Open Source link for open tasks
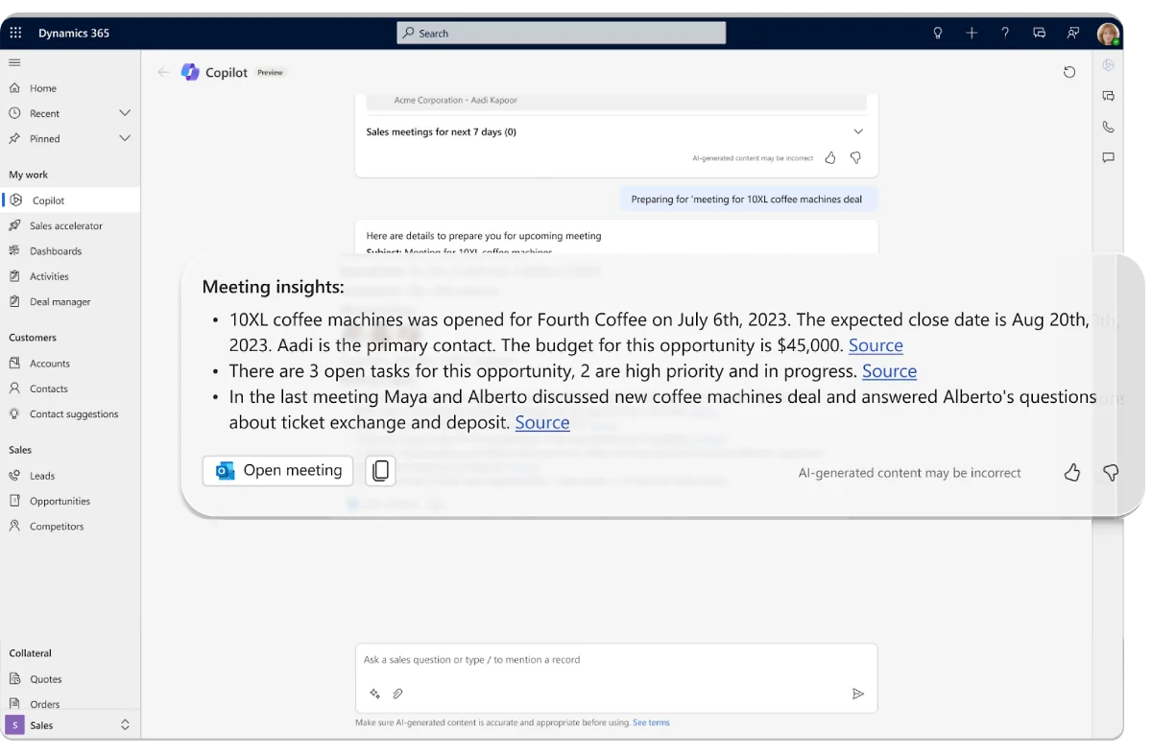Viewport: 1152px width, 753px height. (x=889, y=371)
